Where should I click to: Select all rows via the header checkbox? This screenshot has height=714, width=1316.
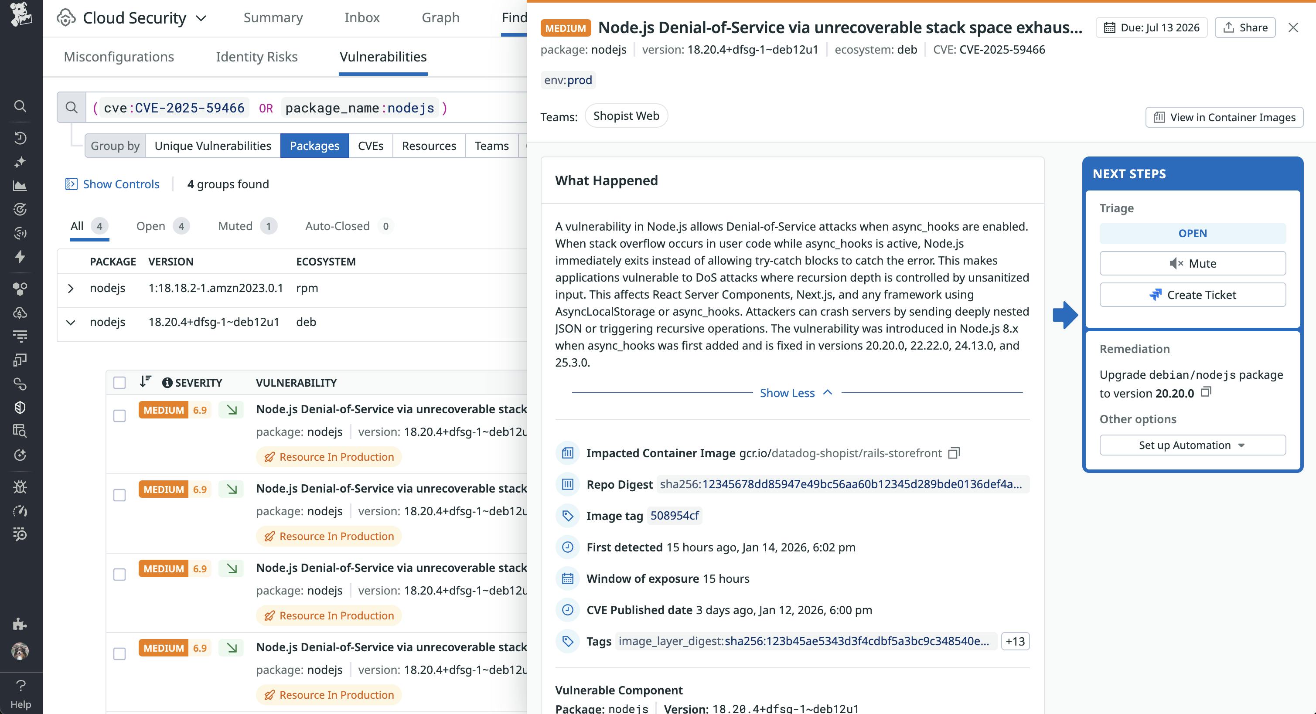pos(119,381)
